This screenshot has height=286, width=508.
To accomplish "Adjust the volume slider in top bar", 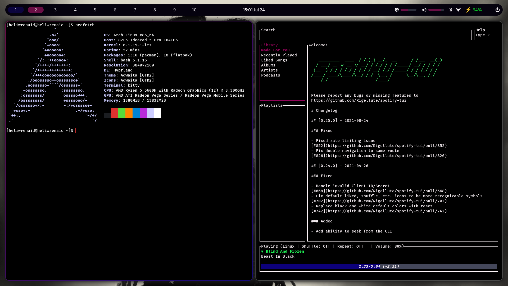I will pos(436,10).
